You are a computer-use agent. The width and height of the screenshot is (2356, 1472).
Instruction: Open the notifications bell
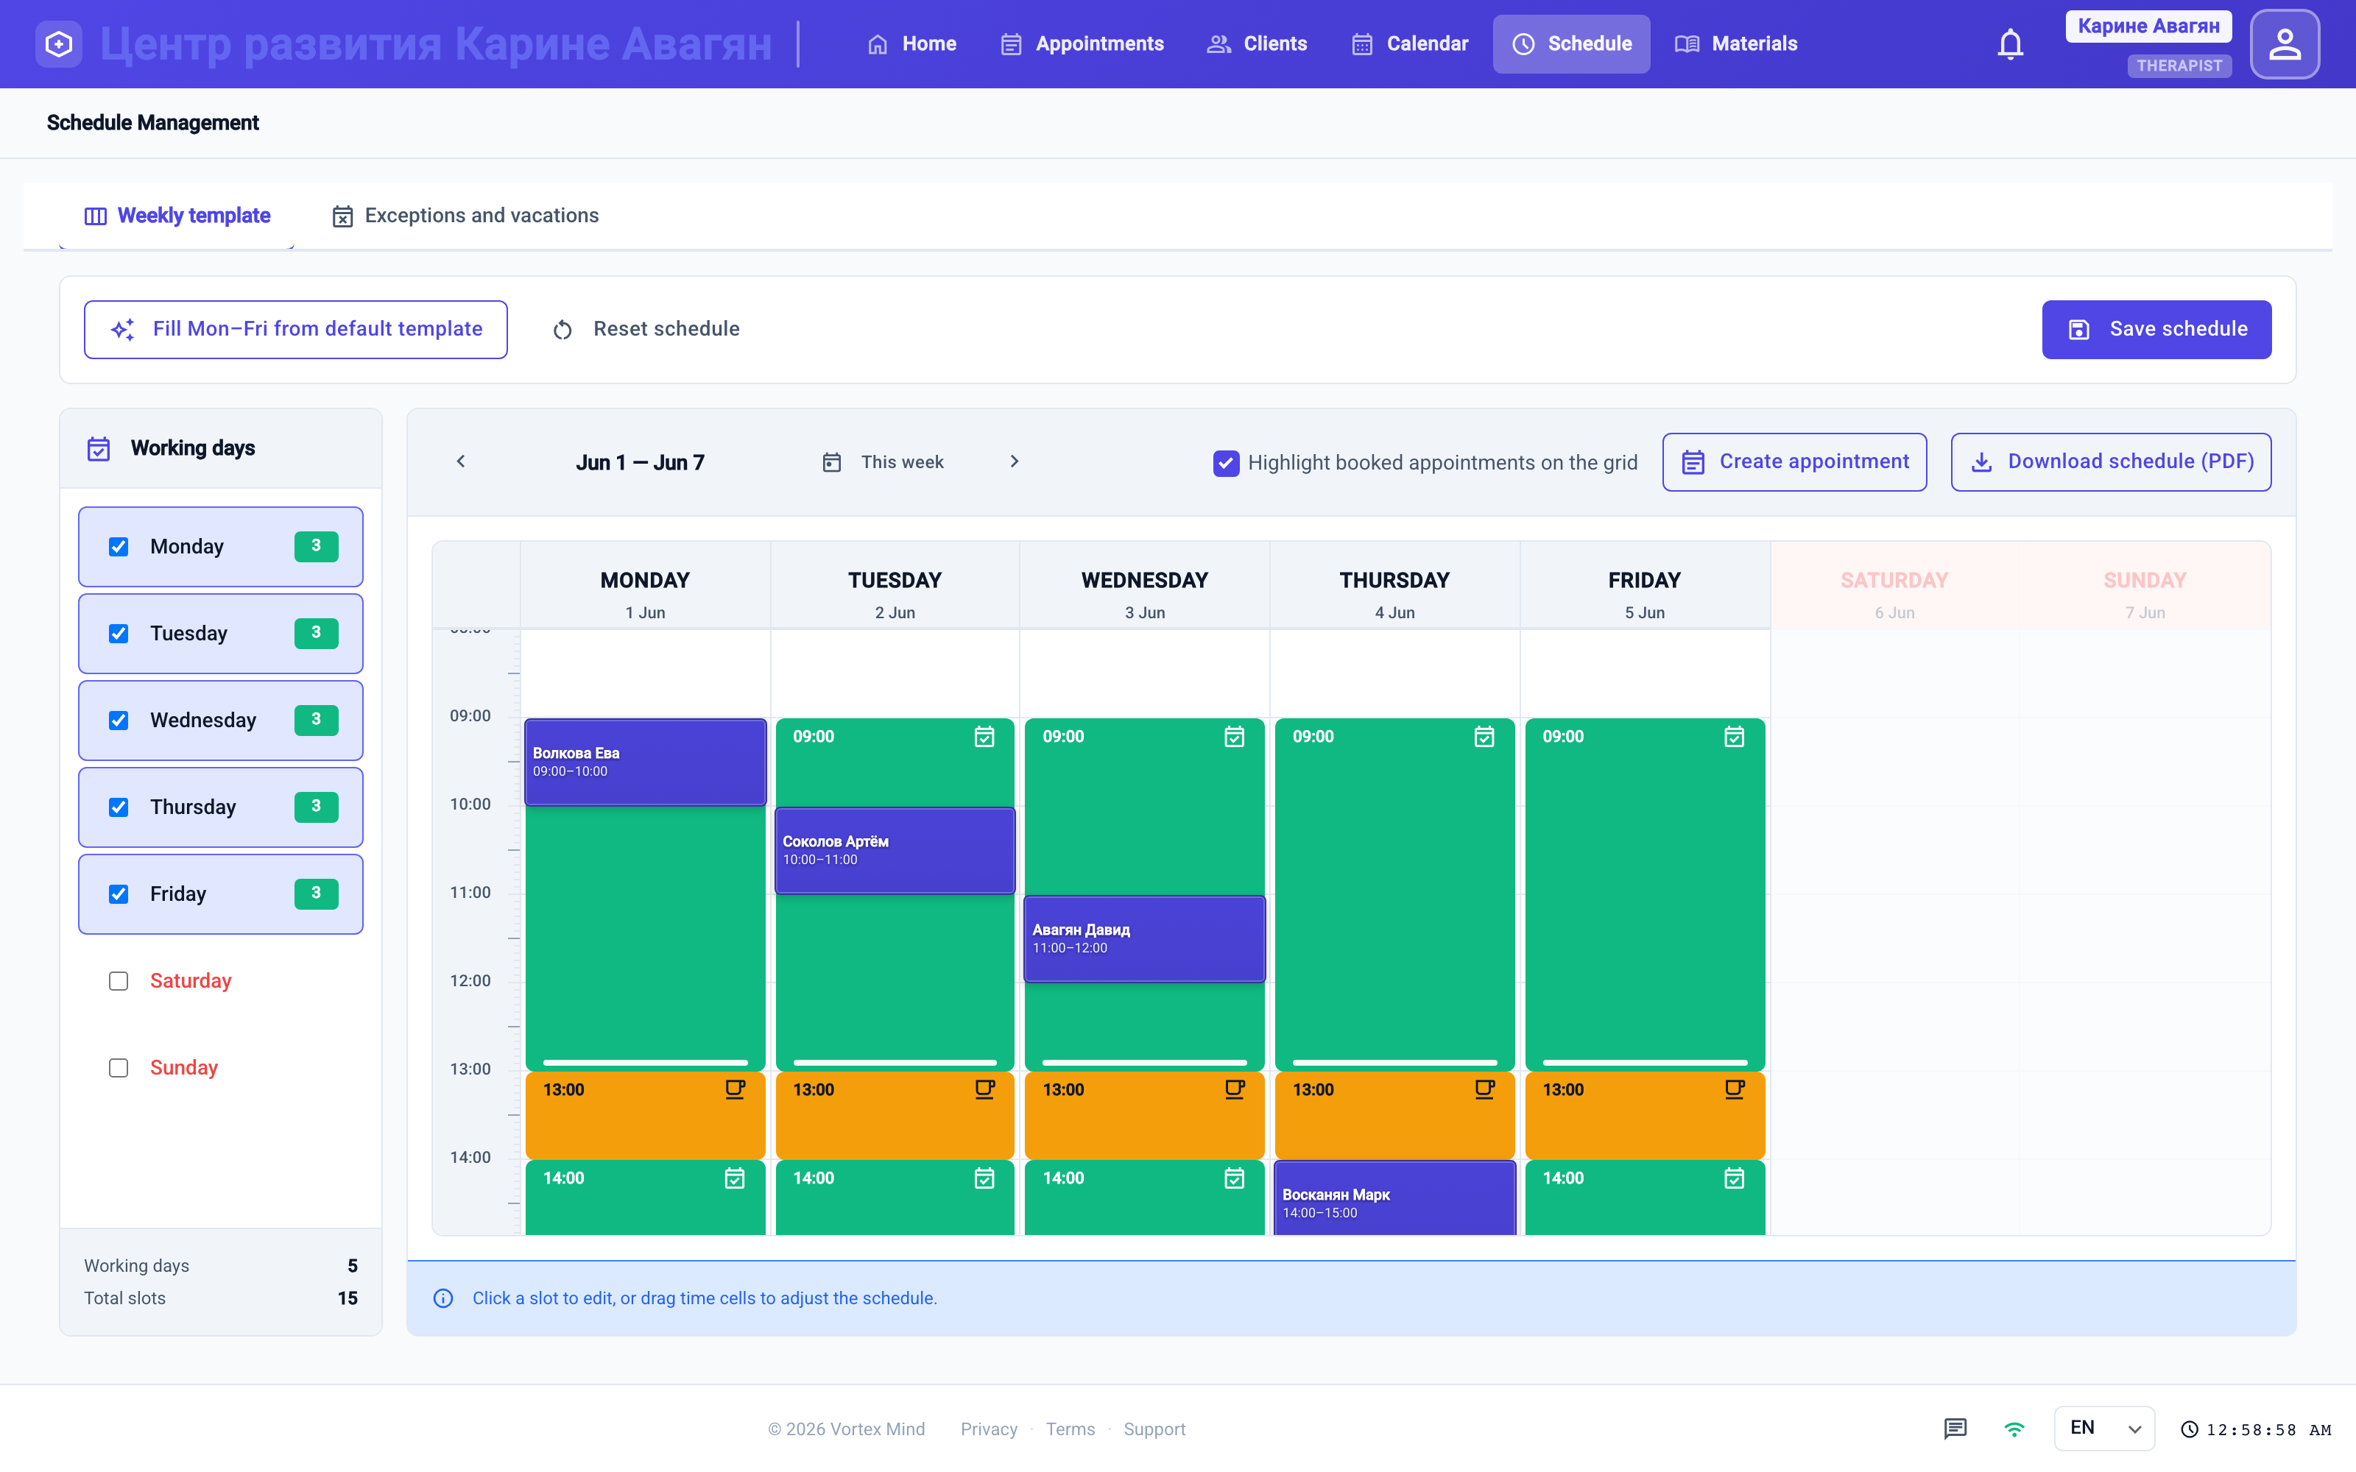click(x=2011, y=44)
